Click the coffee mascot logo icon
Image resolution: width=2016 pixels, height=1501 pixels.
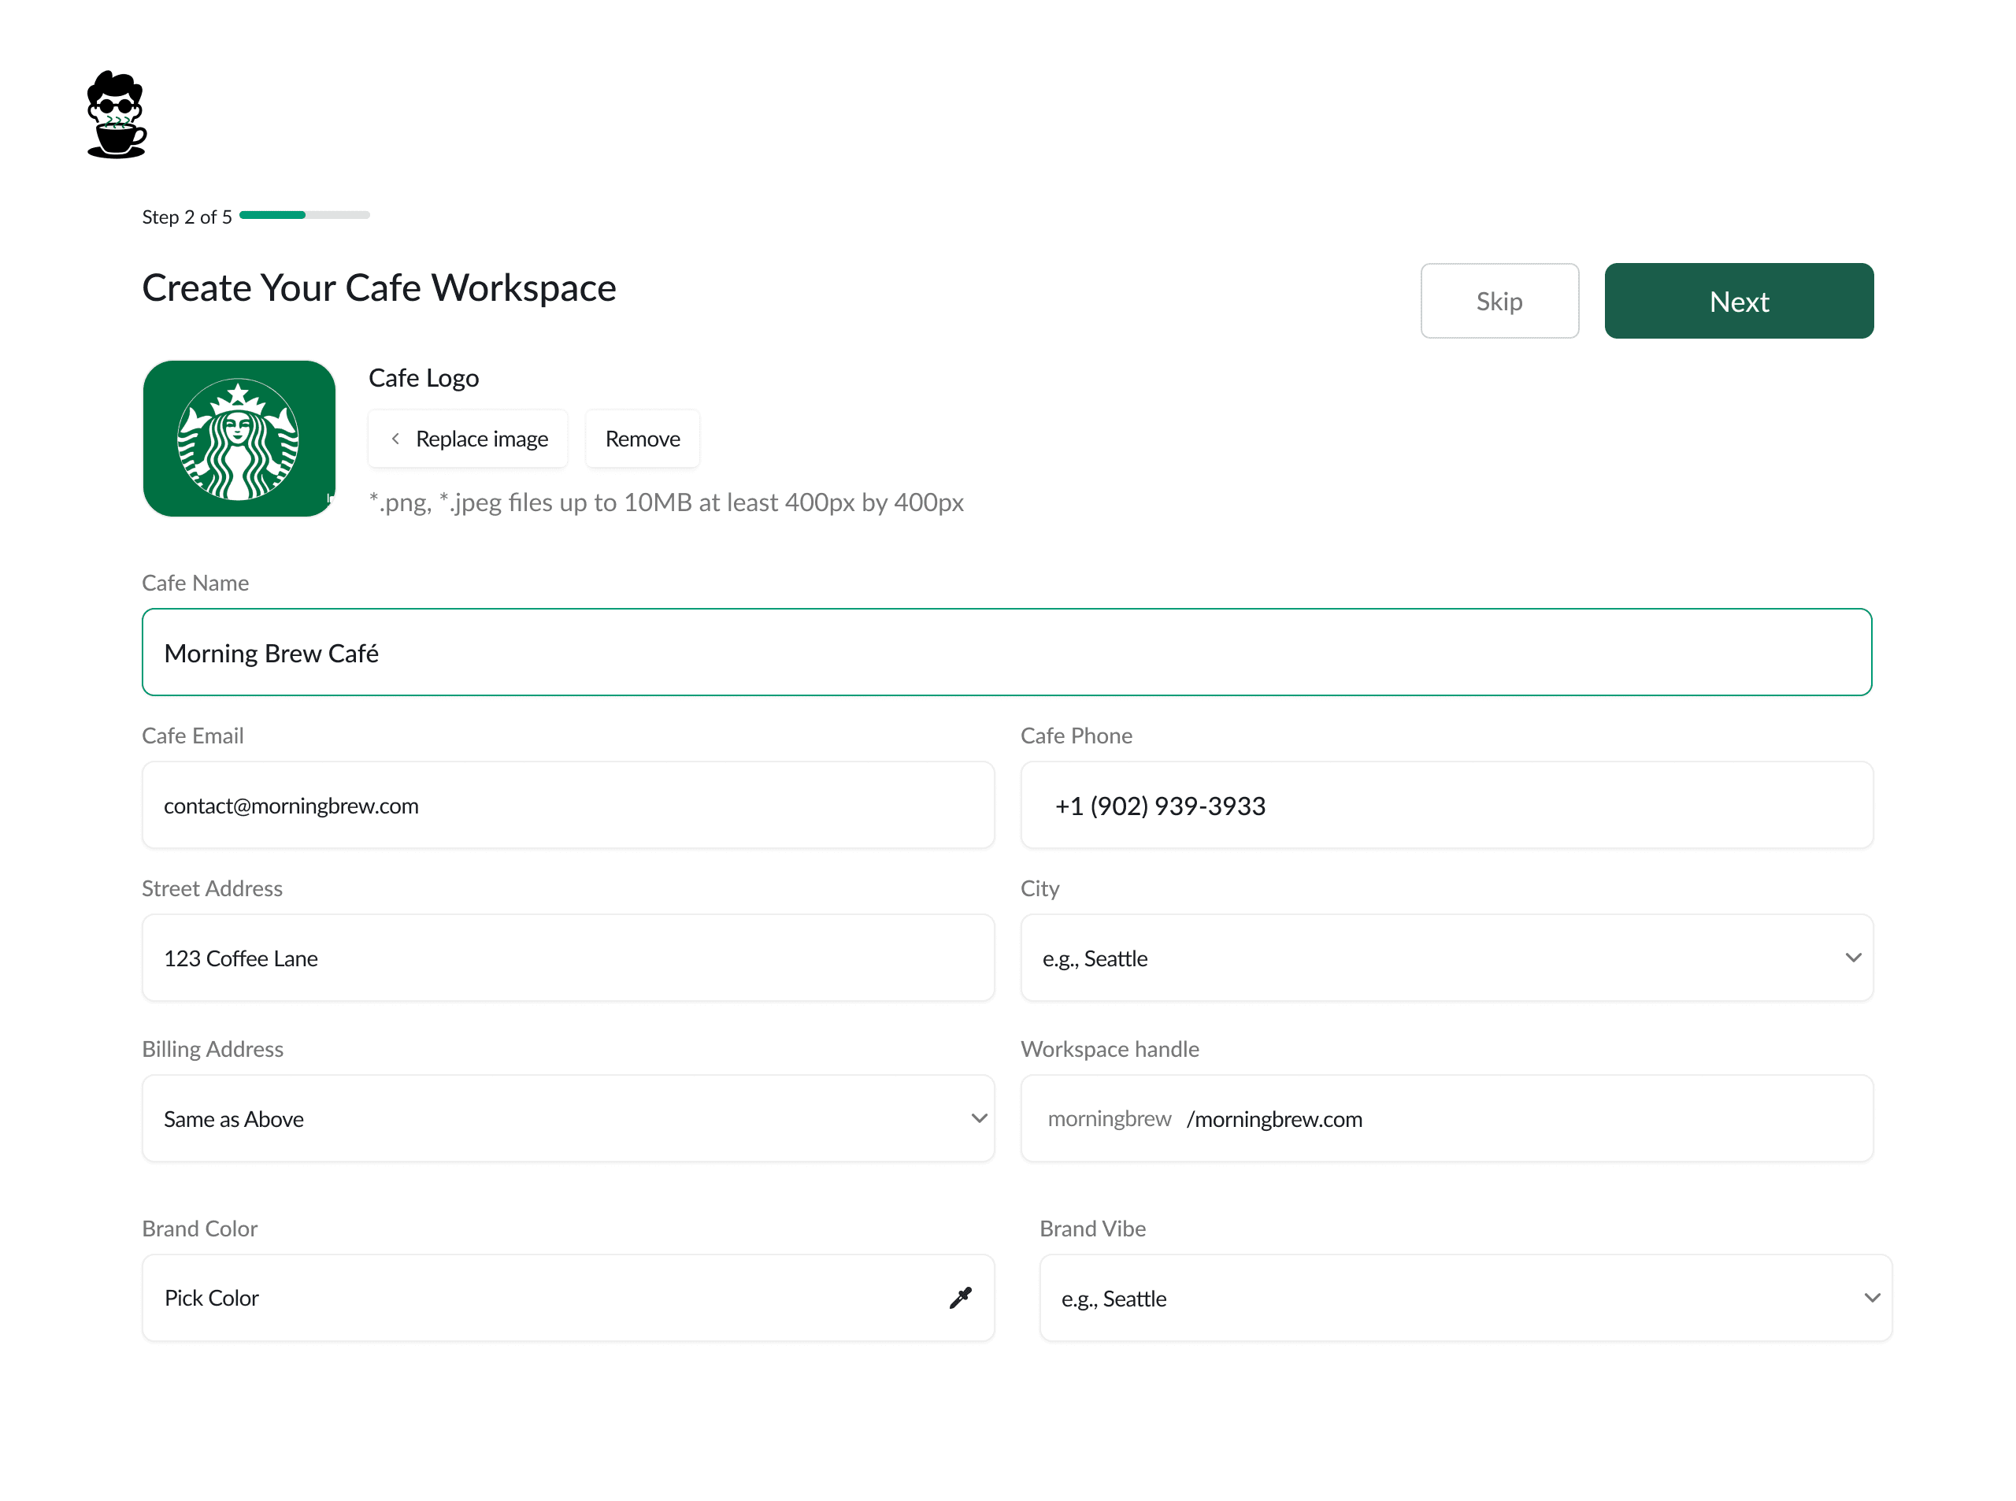[x=117, y=114]
